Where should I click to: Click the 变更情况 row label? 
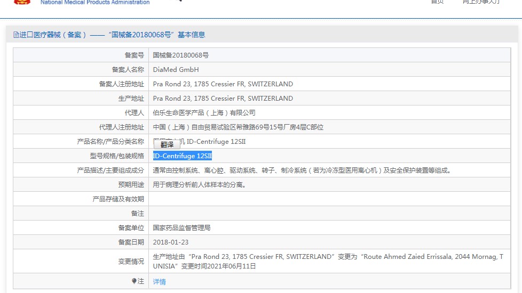pyautogui.click(x=131, y=262)
